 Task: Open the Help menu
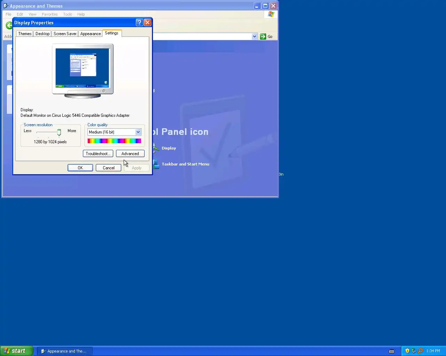81,14
